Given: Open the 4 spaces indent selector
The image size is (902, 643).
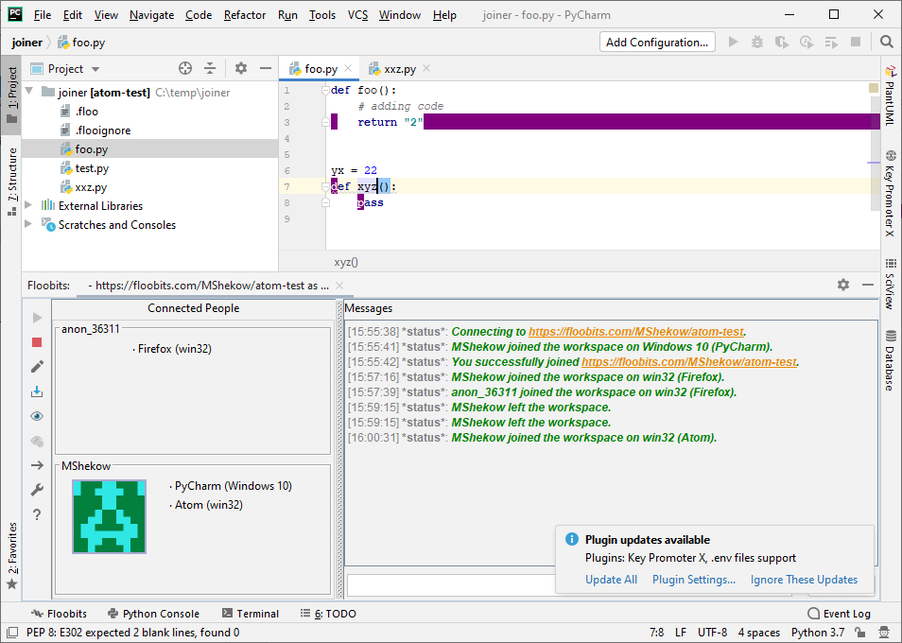Looking at the screenshot, I should 759,632.
